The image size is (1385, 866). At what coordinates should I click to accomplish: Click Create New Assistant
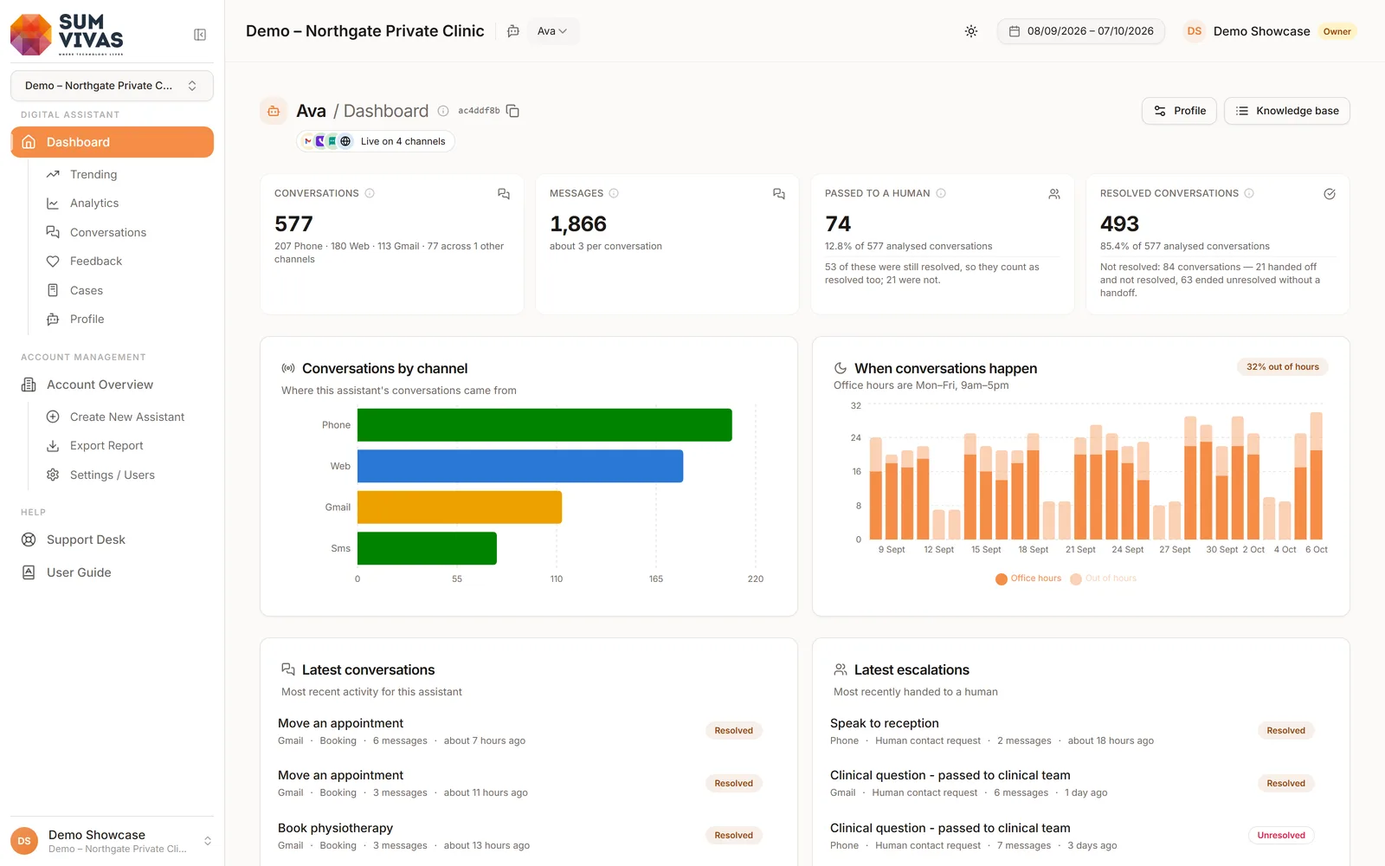[127, 417]
